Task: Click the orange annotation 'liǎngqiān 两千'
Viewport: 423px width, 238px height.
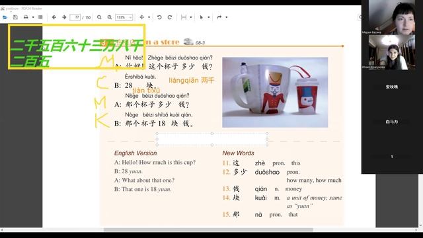Action: pos(192,81)
